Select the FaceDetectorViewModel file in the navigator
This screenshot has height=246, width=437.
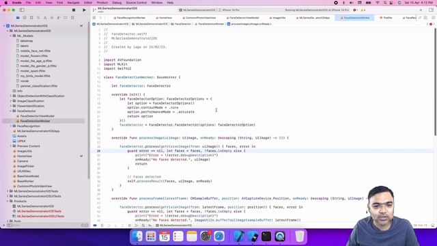[x=37, y=116]
